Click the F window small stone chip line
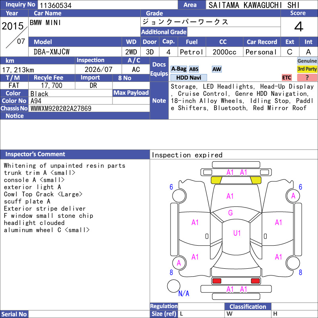This screenshot has width=318, height=318. point(48,215)
